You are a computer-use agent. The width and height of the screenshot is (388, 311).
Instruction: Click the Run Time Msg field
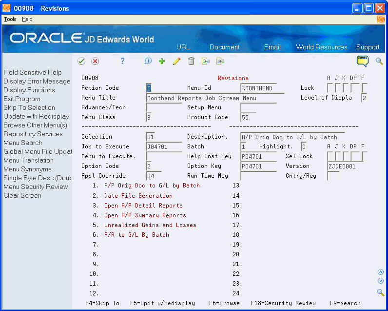pyautogui.click(x=258, y=176)
